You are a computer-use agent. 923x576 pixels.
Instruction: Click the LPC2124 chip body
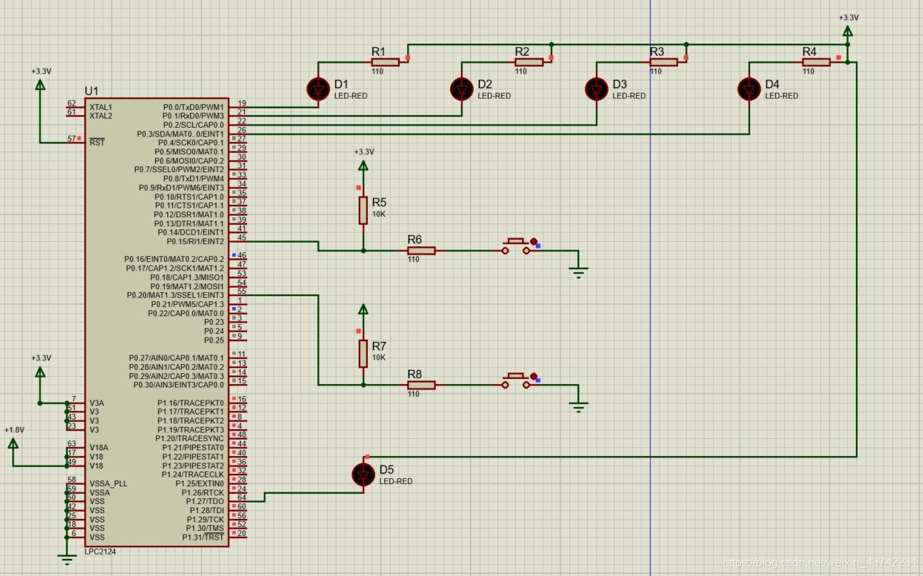[x=156, y=323]
